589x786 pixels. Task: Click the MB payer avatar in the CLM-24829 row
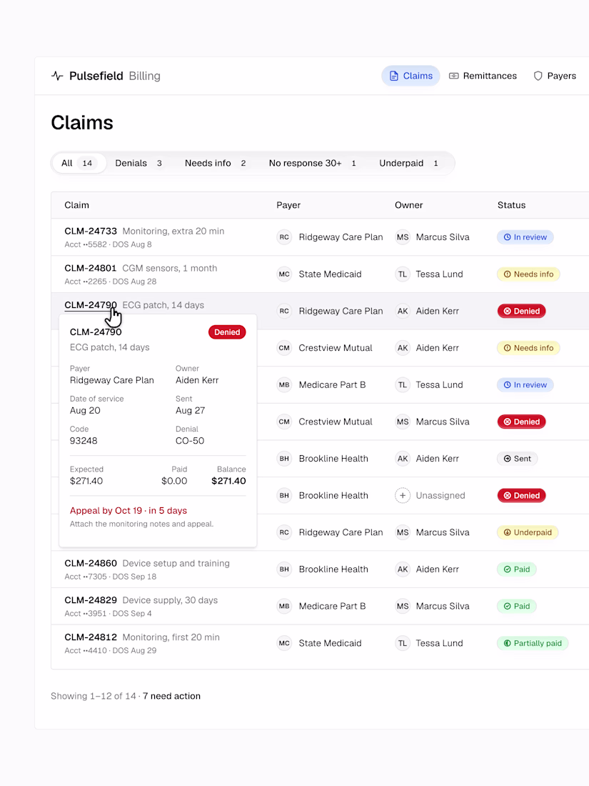coord(284,606)
